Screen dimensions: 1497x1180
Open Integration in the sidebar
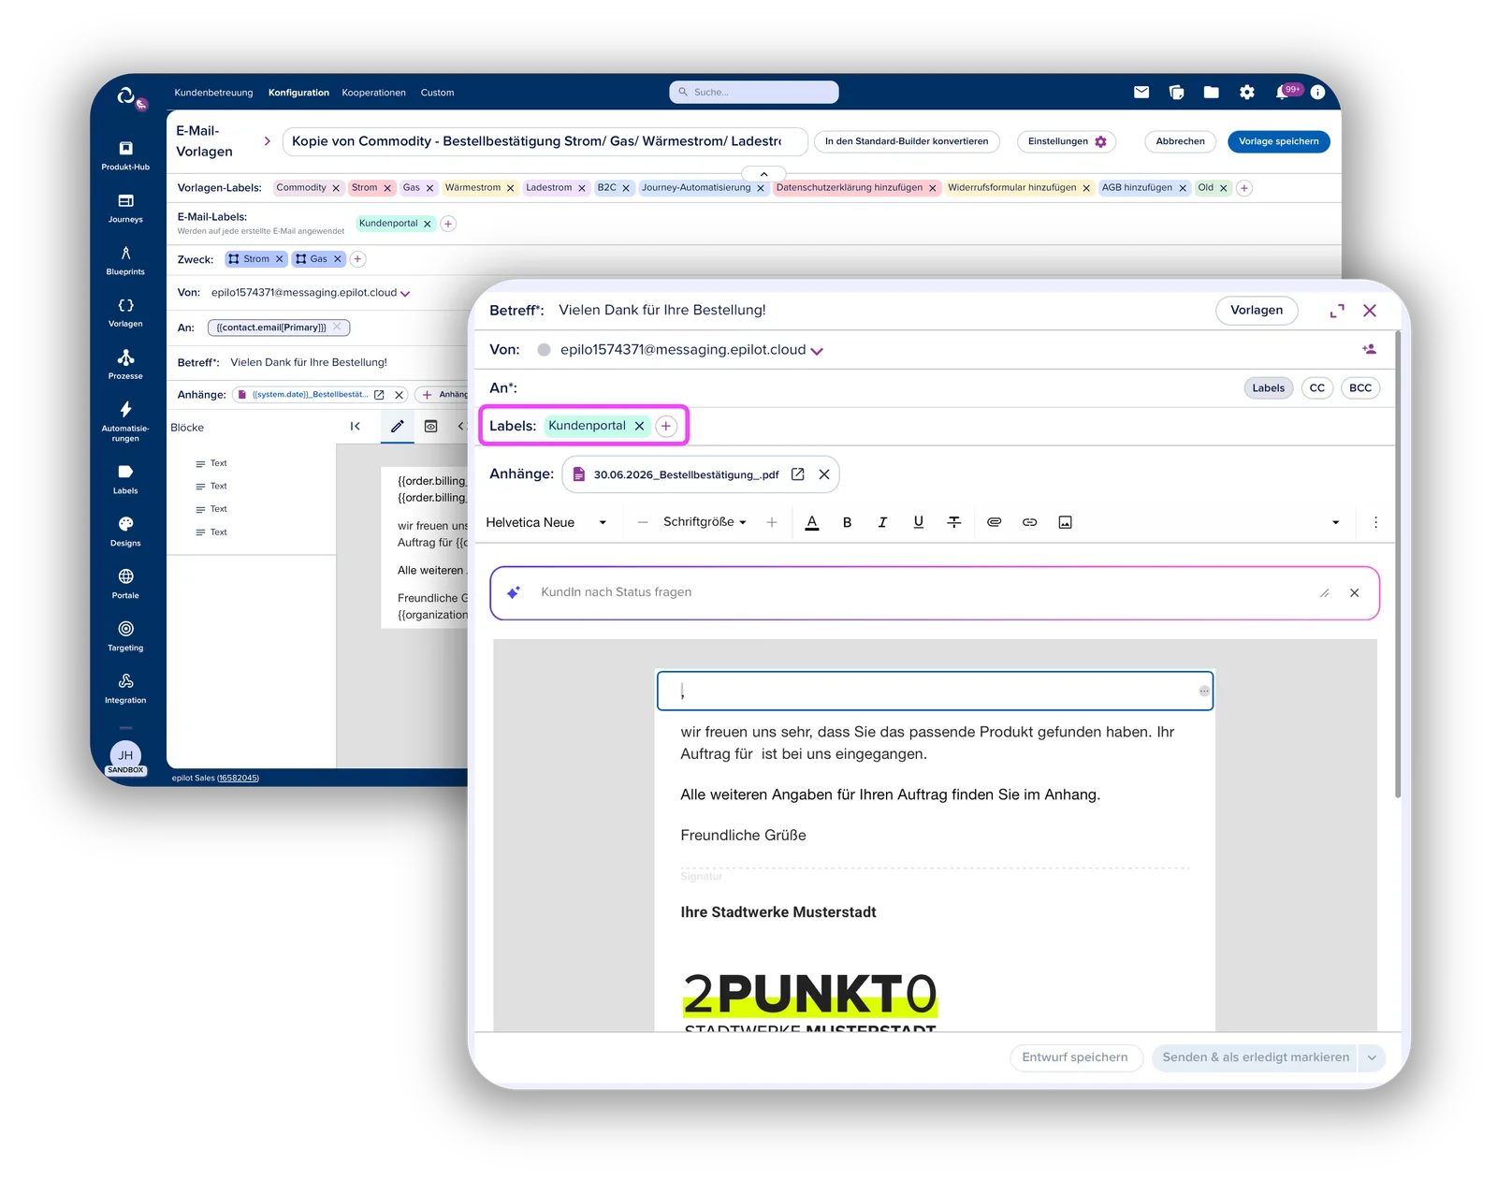click(x=125, y=689)
